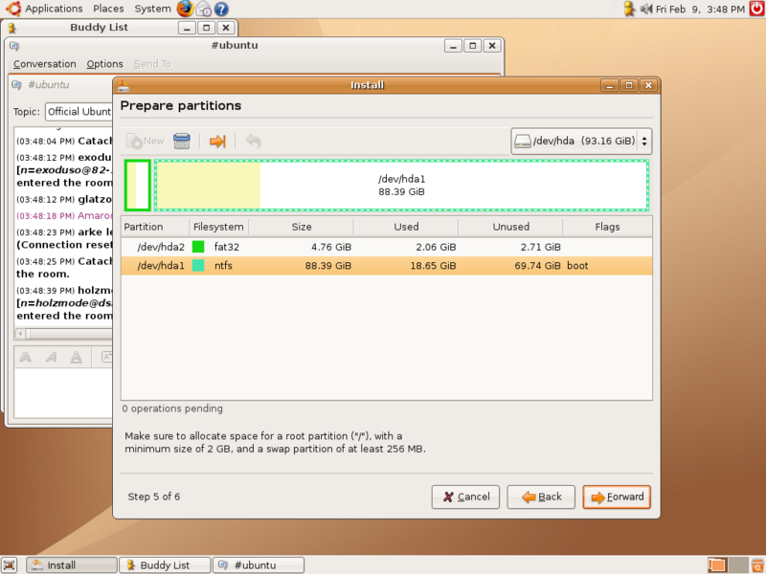Click the italic font icon in #ubuntu window
766x574 pixels.
(51, 358)
